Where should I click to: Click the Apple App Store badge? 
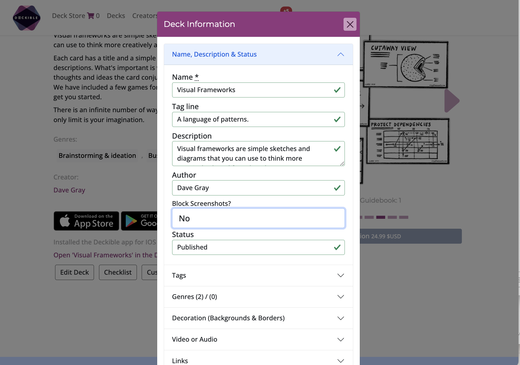click(x=86, y=221)
